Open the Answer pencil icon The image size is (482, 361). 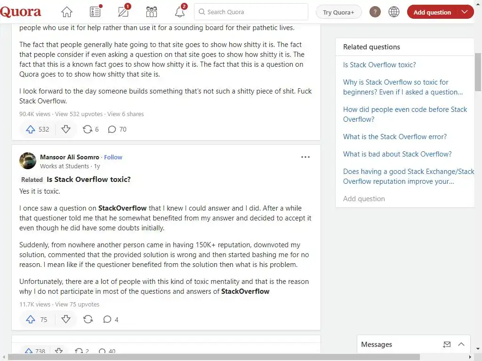[124, 12]
